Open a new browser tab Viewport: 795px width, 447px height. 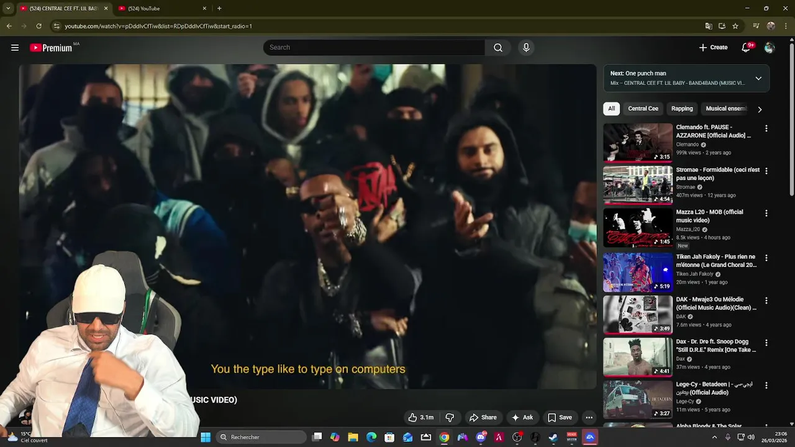point(219,9)
